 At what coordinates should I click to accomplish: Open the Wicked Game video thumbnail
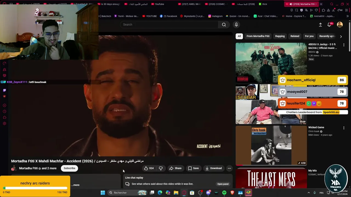[x=271, y=145]
